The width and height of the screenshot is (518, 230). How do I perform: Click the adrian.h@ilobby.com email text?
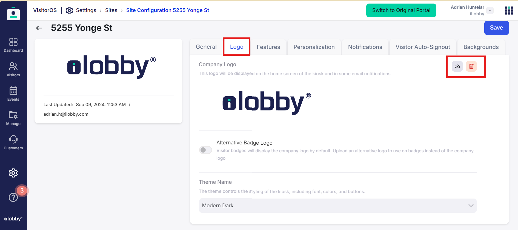[x=66, y=114]
